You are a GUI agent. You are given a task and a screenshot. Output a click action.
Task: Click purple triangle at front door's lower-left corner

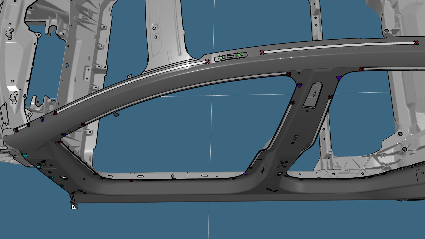pos(102,178)
